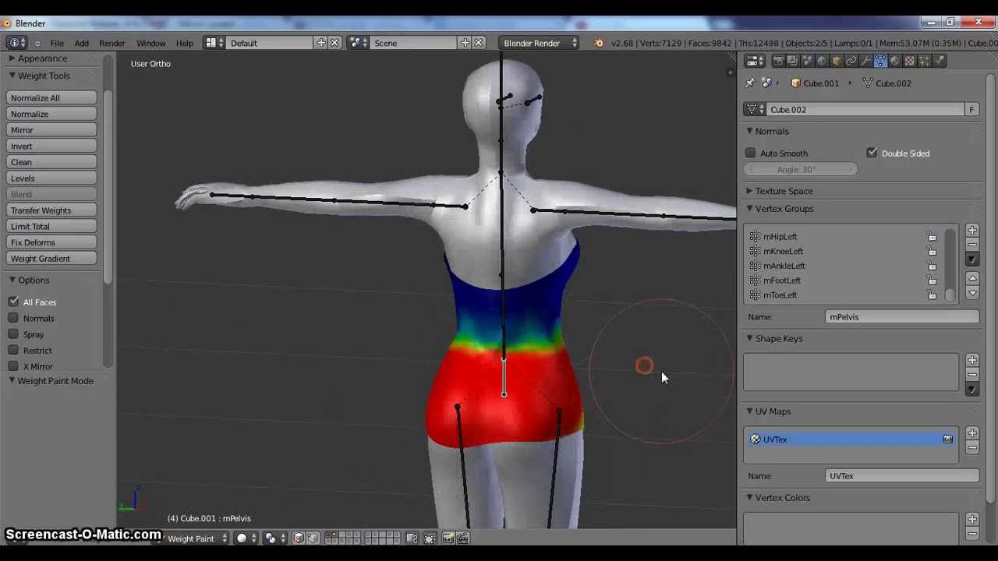Image resolution: width=998 pixels, height=561 pixels.
Task: Lock the mToeLeft vertex group
Action: coord(932,295)
